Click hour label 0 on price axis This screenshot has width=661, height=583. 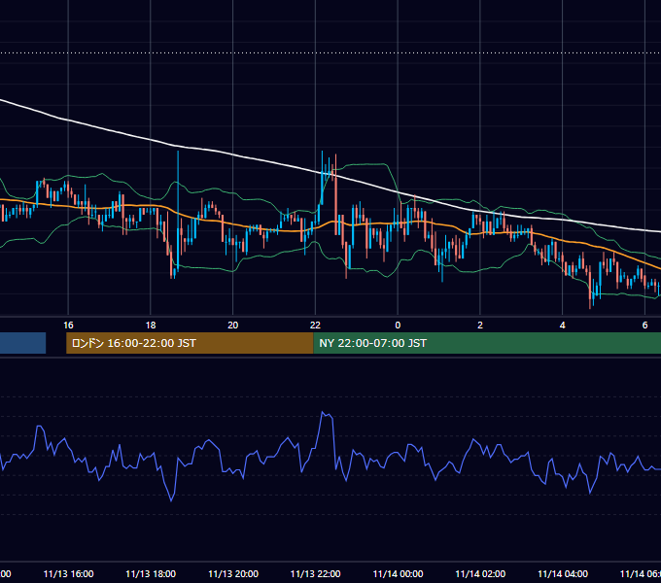coord(398,325)
